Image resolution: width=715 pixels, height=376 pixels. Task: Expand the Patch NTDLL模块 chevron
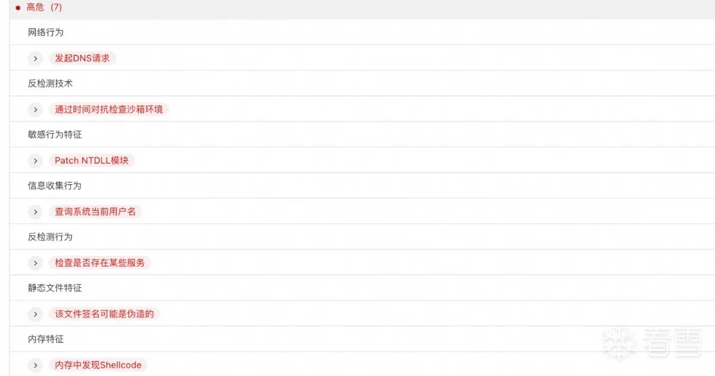[36, 161]
